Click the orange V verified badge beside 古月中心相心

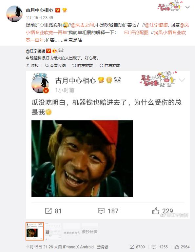(x=58, y=10)
